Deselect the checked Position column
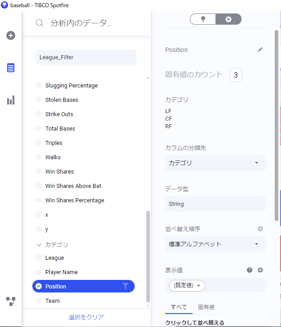Image resolution: width=281 pixels, height=327 pixels. click(x=39, y=286)
